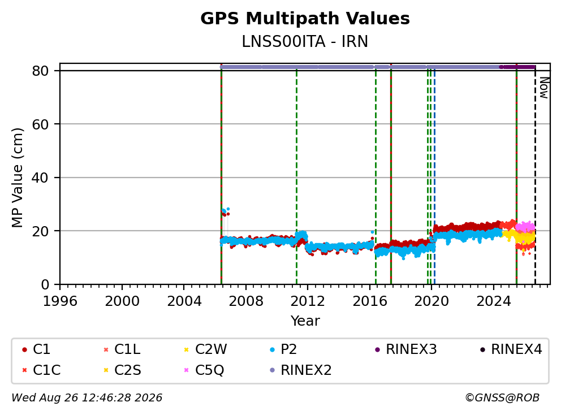Click the ©GNSS@ROB copyright text
Image resolution: width=561 pixels, height=415 pixels.
click(502, 397)
